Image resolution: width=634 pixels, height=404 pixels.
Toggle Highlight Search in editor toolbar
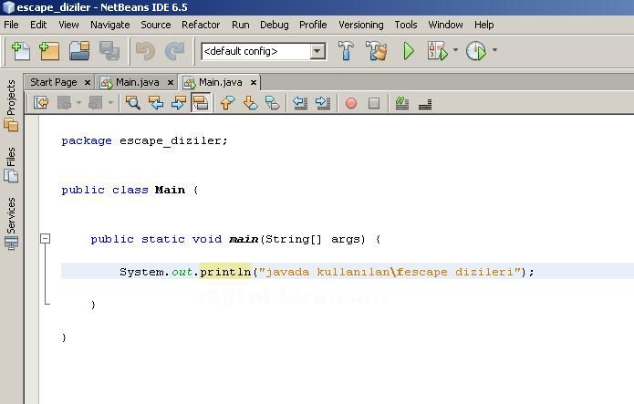201,103
